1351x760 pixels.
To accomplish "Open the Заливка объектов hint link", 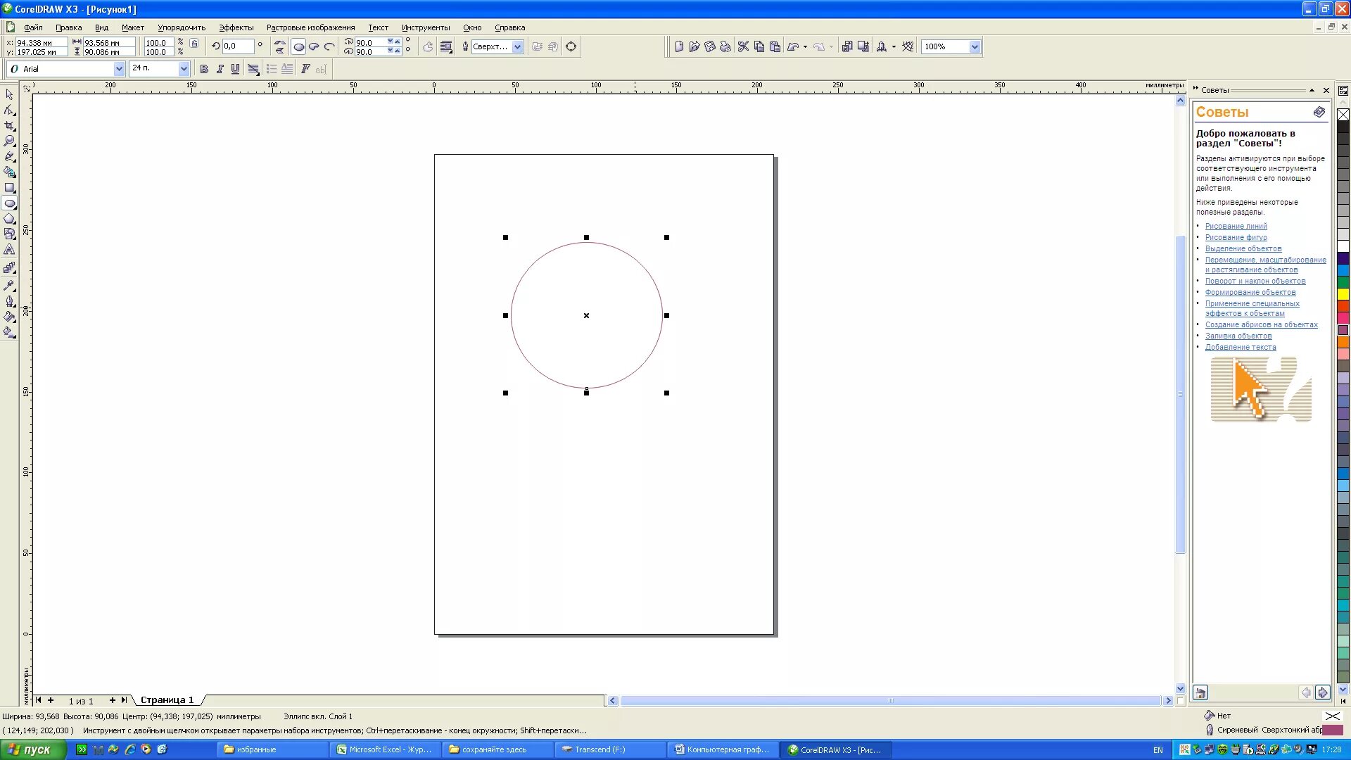I will click(x=1238, y=336).
